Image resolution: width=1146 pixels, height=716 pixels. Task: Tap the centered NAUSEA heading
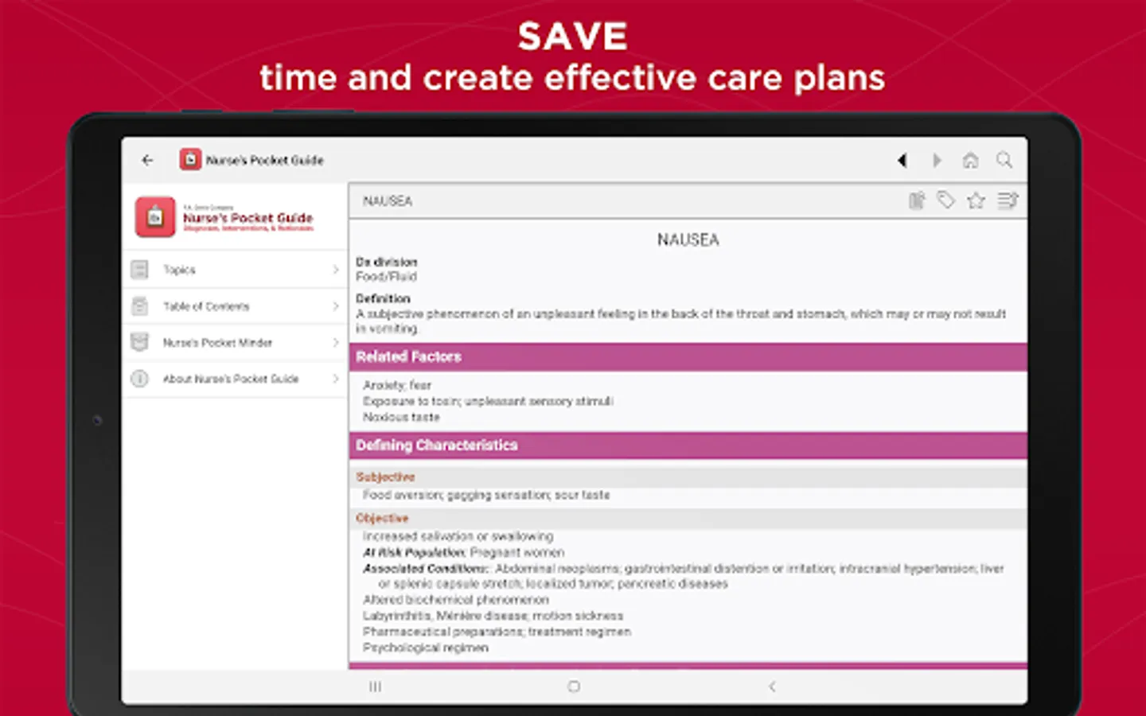[x=688, y=239]
